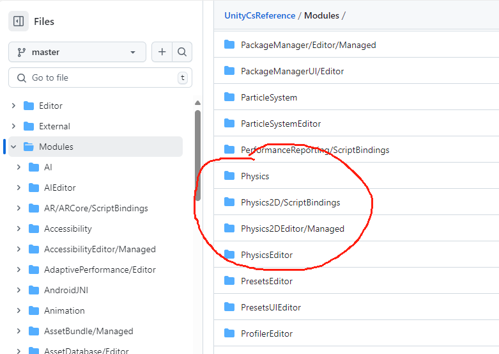
Task: Select AccessibilityEditor/Managed tree item
Action: [x=100, y=249]
